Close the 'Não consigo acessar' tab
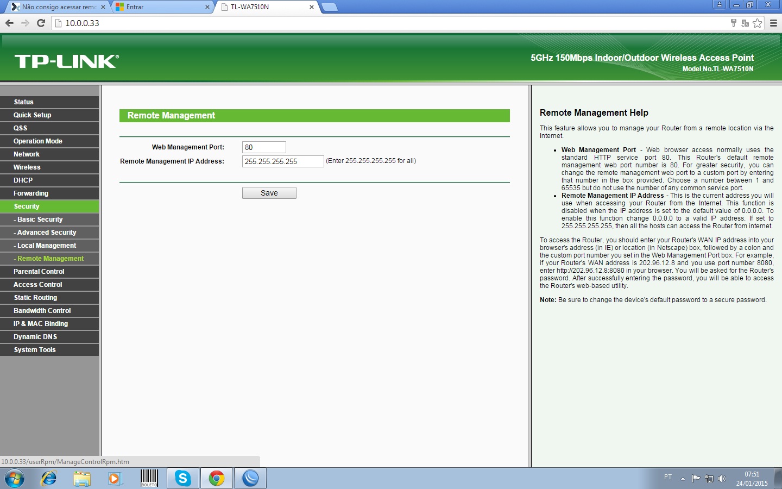The image size is (782, 489). 103,7
